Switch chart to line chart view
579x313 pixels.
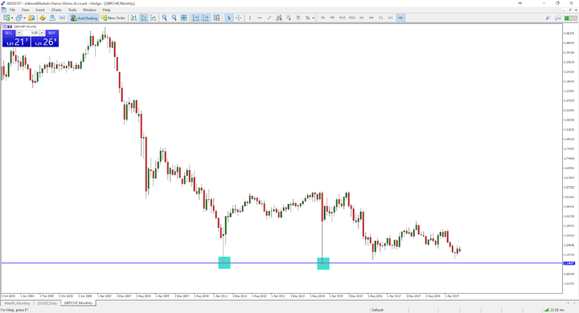[154, 18]
